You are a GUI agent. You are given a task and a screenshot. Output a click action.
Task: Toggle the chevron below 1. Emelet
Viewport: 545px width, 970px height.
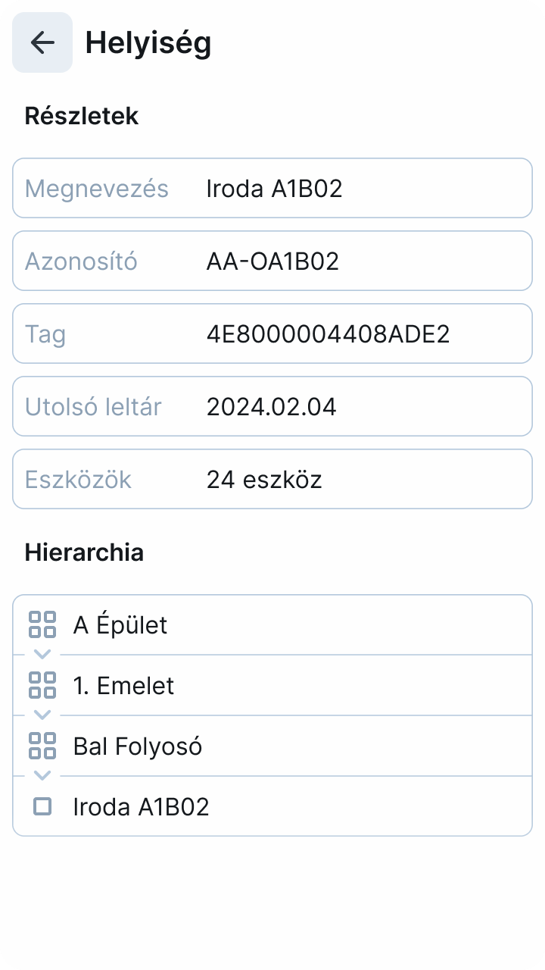tap(43, 715)
